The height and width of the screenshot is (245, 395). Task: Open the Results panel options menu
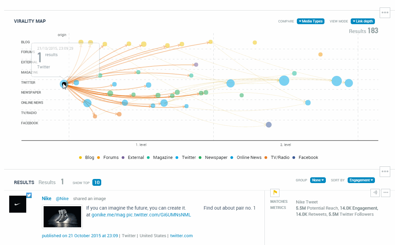click(x=385, y=171)
